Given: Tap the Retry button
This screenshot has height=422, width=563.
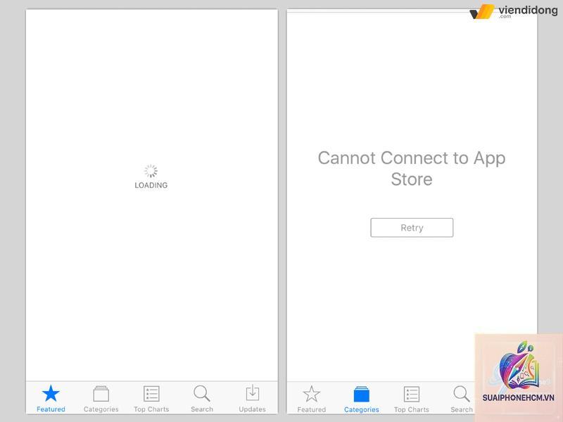Looking at the screenshot, I should [x=412, y=227].
